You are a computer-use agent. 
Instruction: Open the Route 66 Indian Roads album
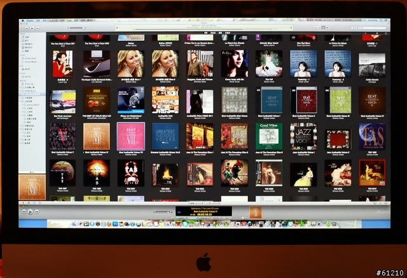pos(372,66)
